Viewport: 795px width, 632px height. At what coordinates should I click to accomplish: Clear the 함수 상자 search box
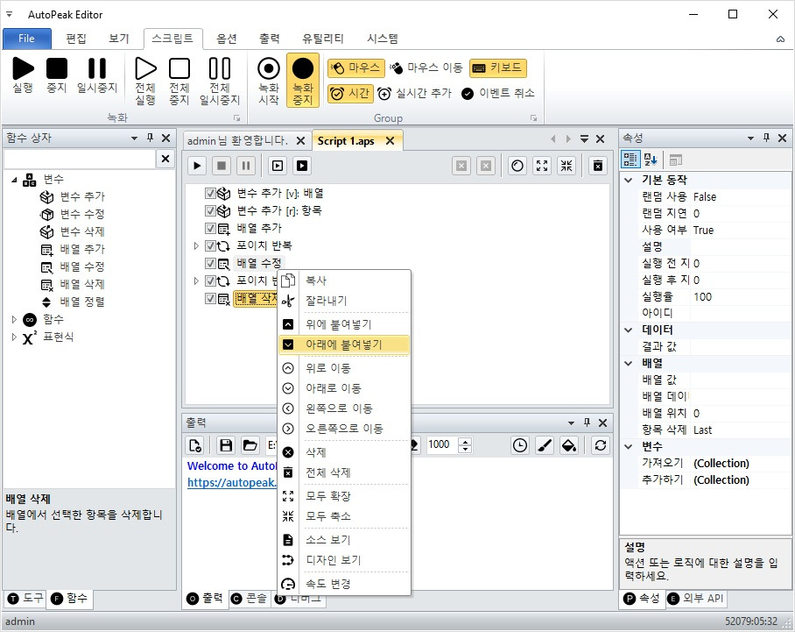coord(165,159)
